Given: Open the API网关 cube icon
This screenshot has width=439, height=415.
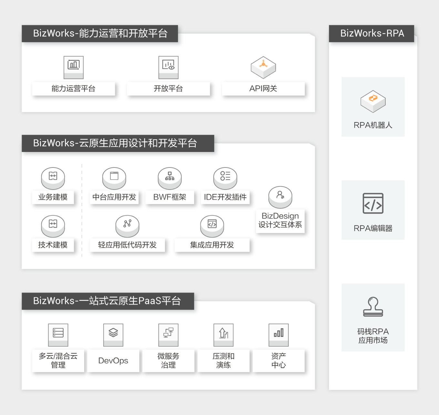Looking at the screenshot, I should (263, 67).
